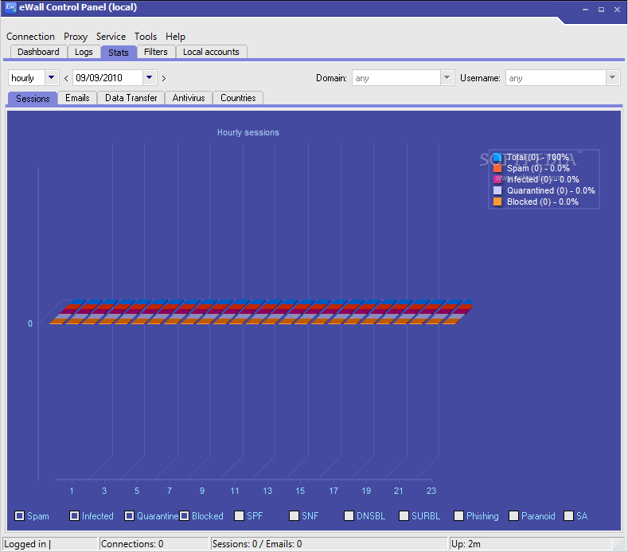Screen dimensions: 628x552
Task: Click the Up: 2m status entry
Action: pos(531,543)
